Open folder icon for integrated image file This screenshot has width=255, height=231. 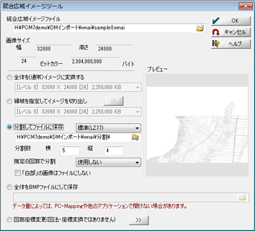[200, 28]
